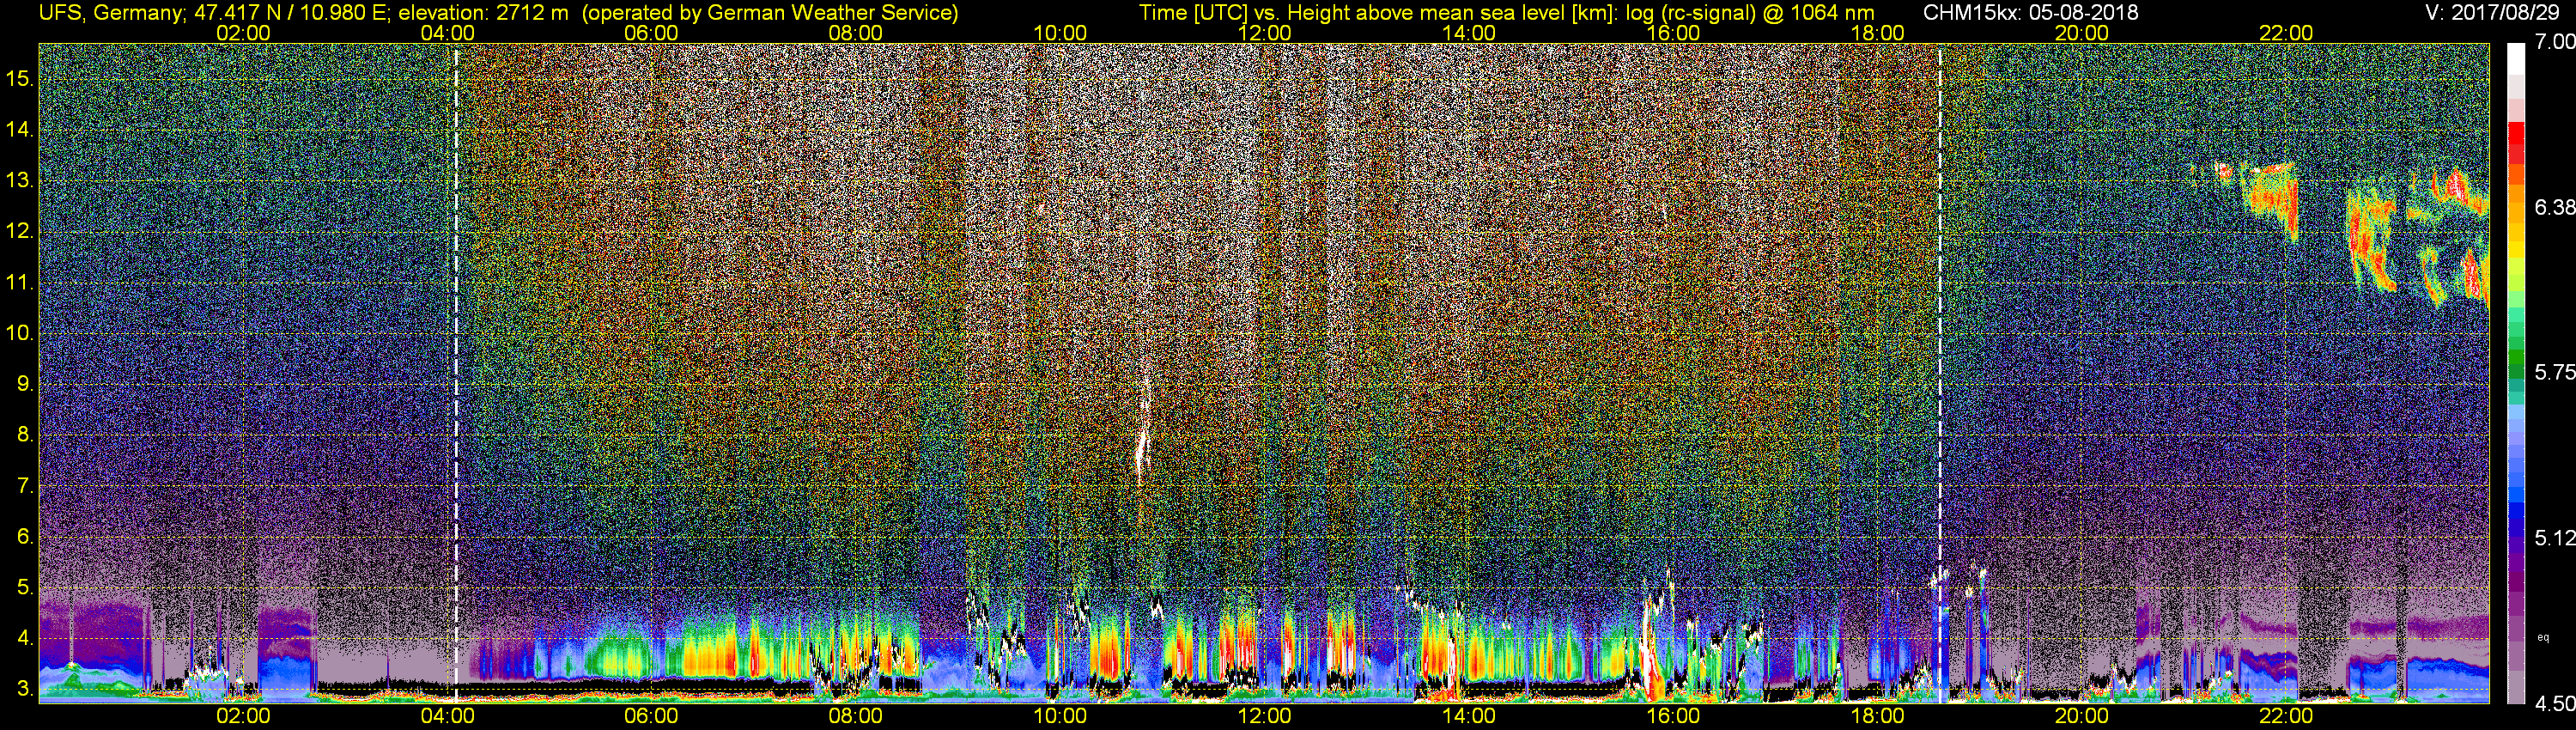
Task: Click the '13.' km height axis label
Action: click(x=20, y=180)
